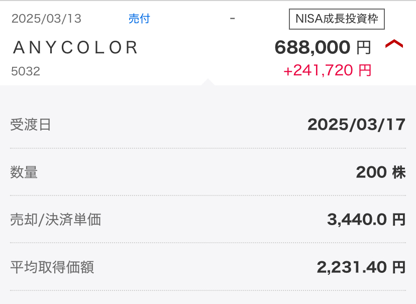Click the dash beside the 売付 label
416x304 pixels.
coord(232,19)
